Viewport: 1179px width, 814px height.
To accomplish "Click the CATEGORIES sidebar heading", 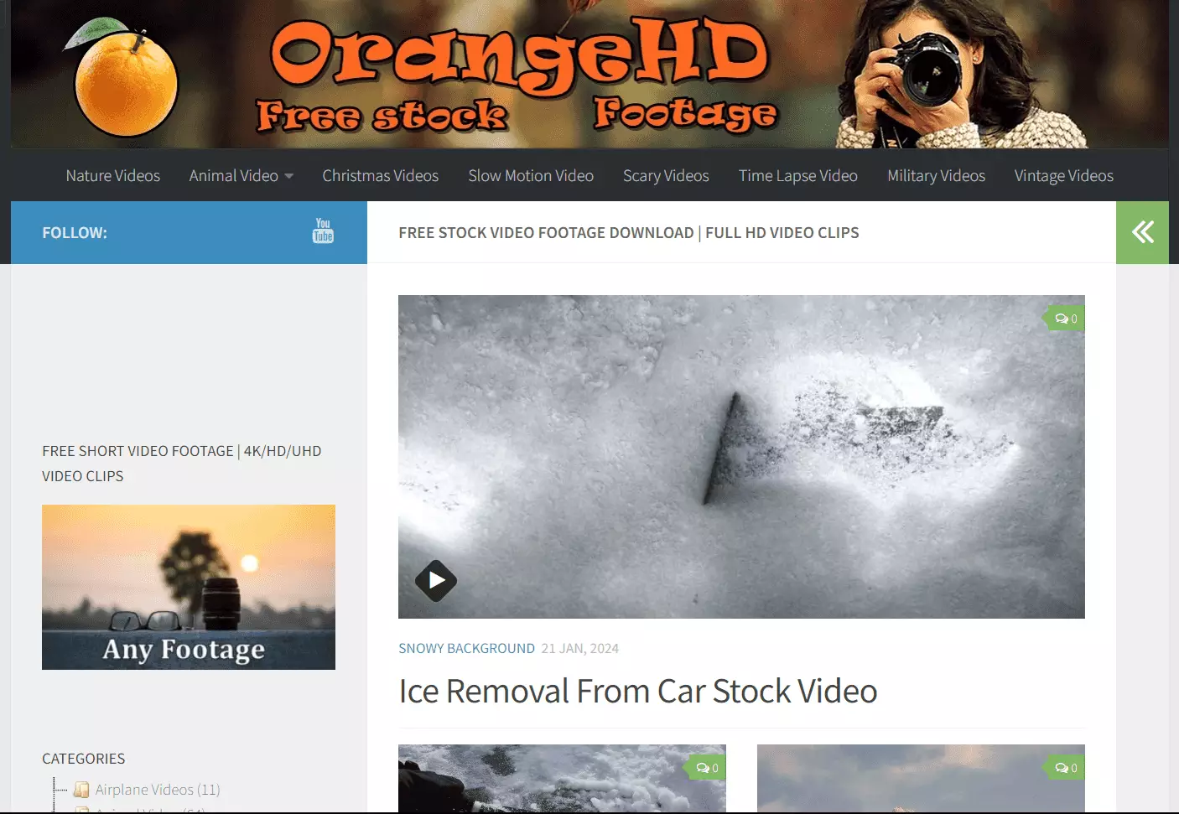I will click(x=84, y=759).
